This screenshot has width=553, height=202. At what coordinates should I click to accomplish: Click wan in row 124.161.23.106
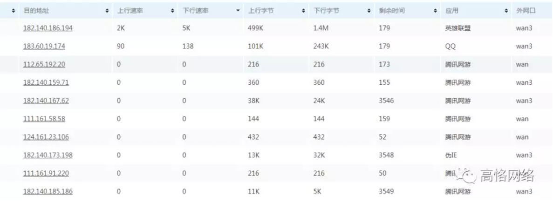522,137
